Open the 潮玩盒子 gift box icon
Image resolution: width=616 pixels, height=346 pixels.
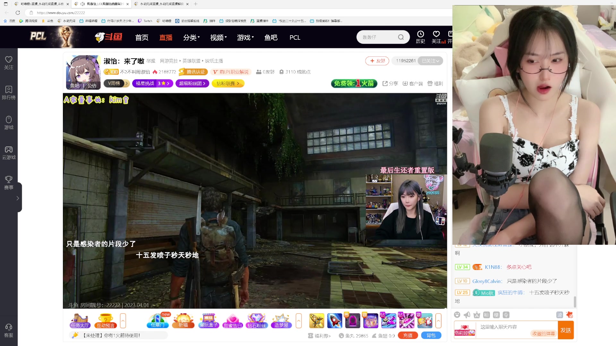(x=209, y=320)
